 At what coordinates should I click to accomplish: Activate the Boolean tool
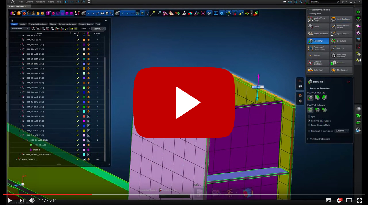pyautogui.click(x=341, y=63)
